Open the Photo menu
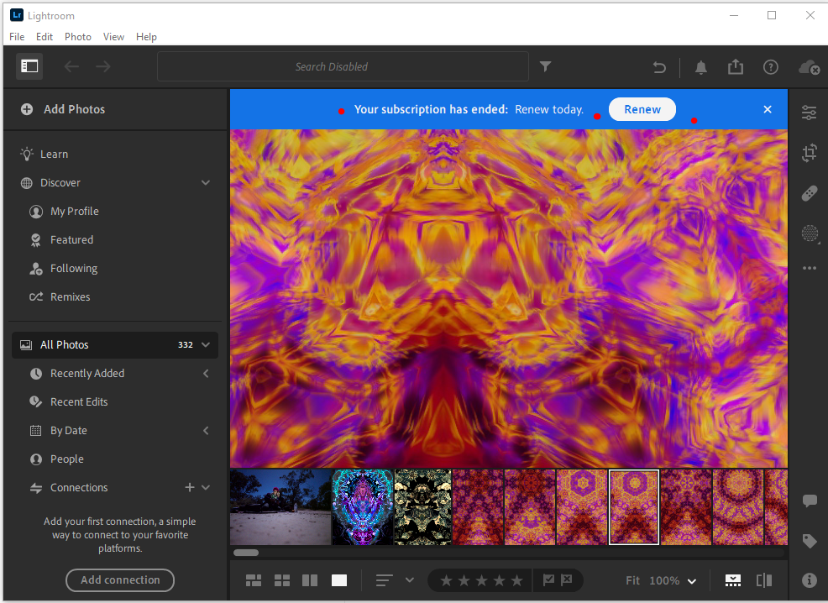This screenshot has height=603, width=828. [x=77, y=36]
